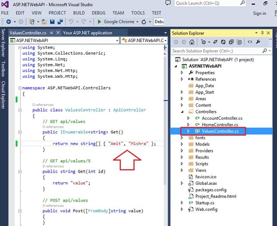Click the green Start debugging arrow
This screenshot has width=277, height=226.
coord(99,22)
